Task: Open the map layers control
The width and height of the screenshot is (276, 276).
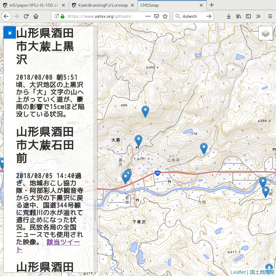Action: coord(265,33)
